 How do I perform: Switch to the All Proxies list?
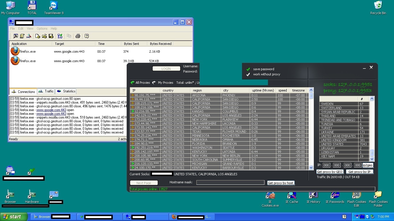coord(140,83)
